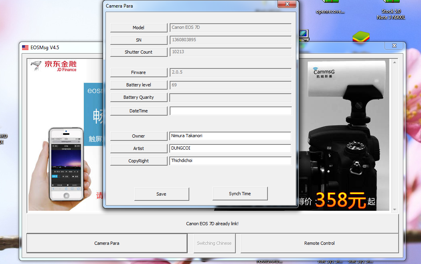
Task: Click the CopyRight label button
Action: tap(139, 161)
